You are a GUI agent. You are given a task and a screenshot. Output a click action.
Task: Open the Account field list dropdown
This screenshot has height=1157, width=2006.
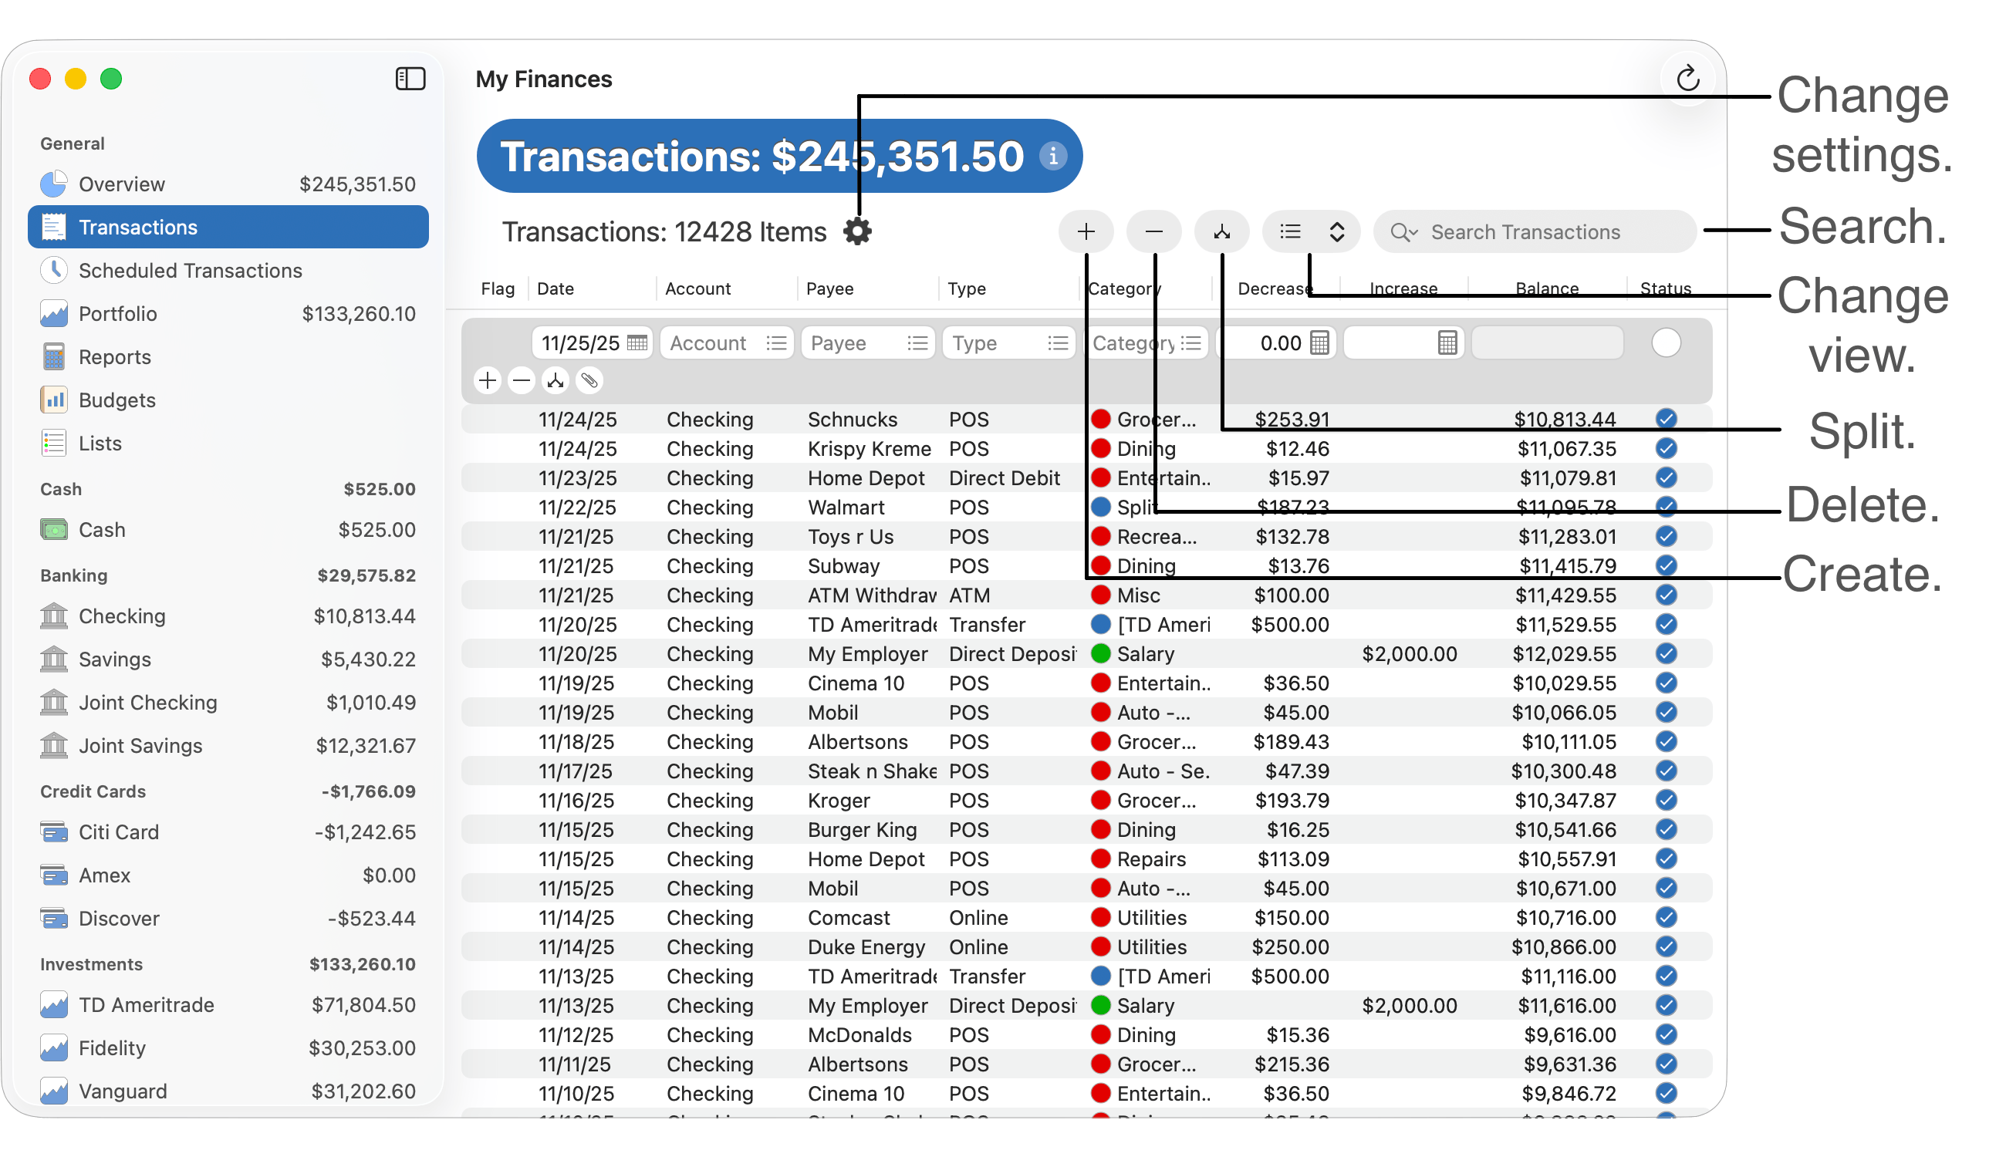pos(775,343)
